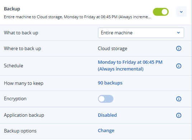Collapse the Backup section chevron button
The width and height of the screenshot is (192, 140).
181,12
